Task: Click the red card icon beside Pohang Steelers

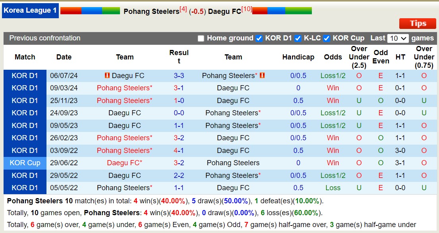Action: pyautogui.click(x=262, y=75)
